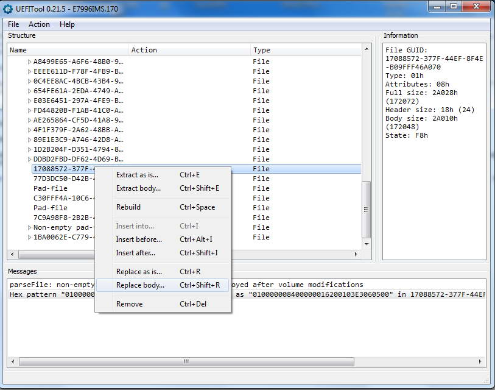Click the Name column header
The width and height of the screenshot is (495, 390).
pyautogui.click(x=68, y=50)
